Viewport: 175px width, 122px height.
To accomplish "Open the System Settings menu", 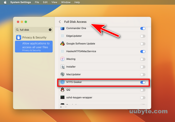I will (x=20, y=2).
